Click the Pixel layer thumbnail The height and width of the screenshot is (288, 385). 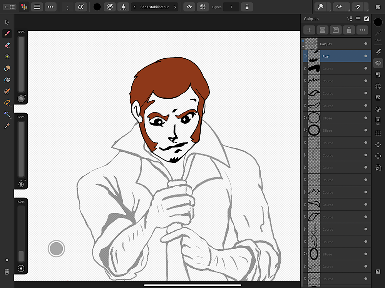[314, 56]
